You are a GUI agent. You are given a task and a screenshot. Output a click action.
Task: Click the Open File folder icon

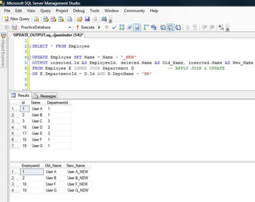coord(79,19)
